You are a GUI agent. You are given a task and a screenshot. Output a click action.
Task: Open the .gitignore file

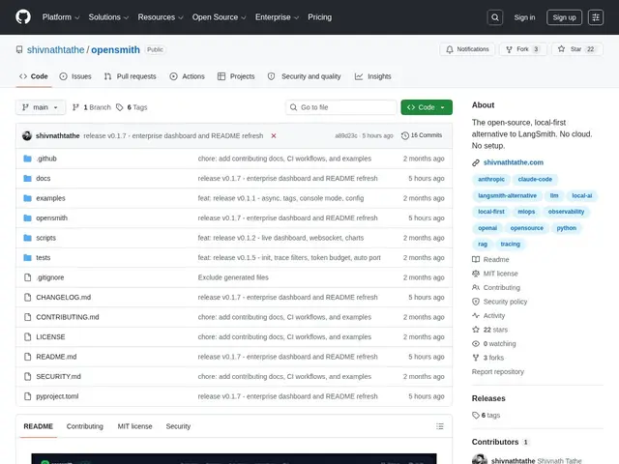click(50, 277)
